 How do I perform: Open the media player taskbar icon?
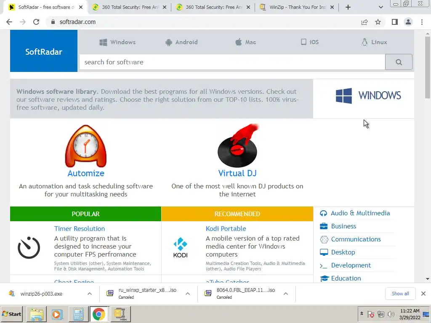click(57, 314)
